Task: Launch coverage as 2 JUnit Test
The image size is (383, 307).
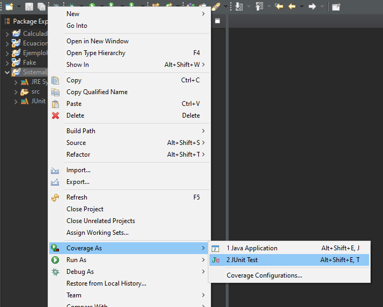Action: (x=242, y=260)
